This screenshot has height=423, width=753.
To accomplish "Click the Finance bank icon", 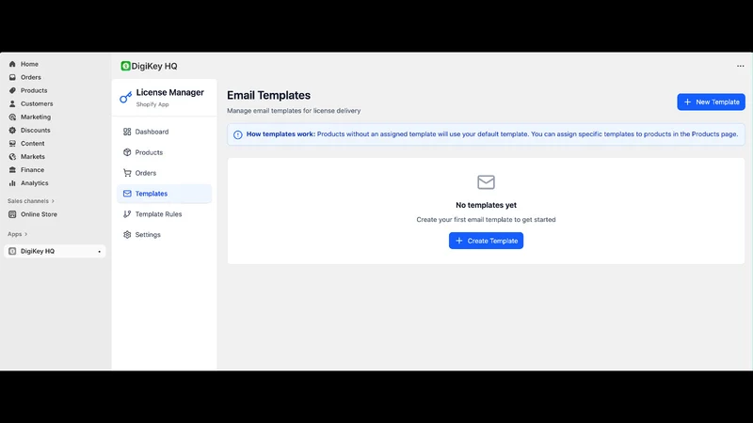I will [x=12, y=170].
